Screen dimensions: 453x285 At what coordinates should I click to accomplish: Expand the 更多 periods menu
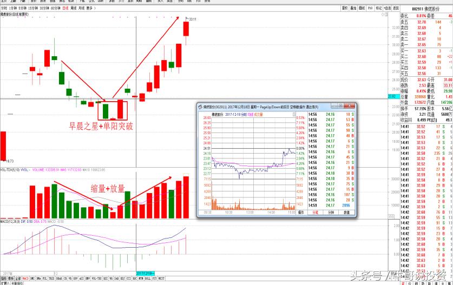click(90, 8)
